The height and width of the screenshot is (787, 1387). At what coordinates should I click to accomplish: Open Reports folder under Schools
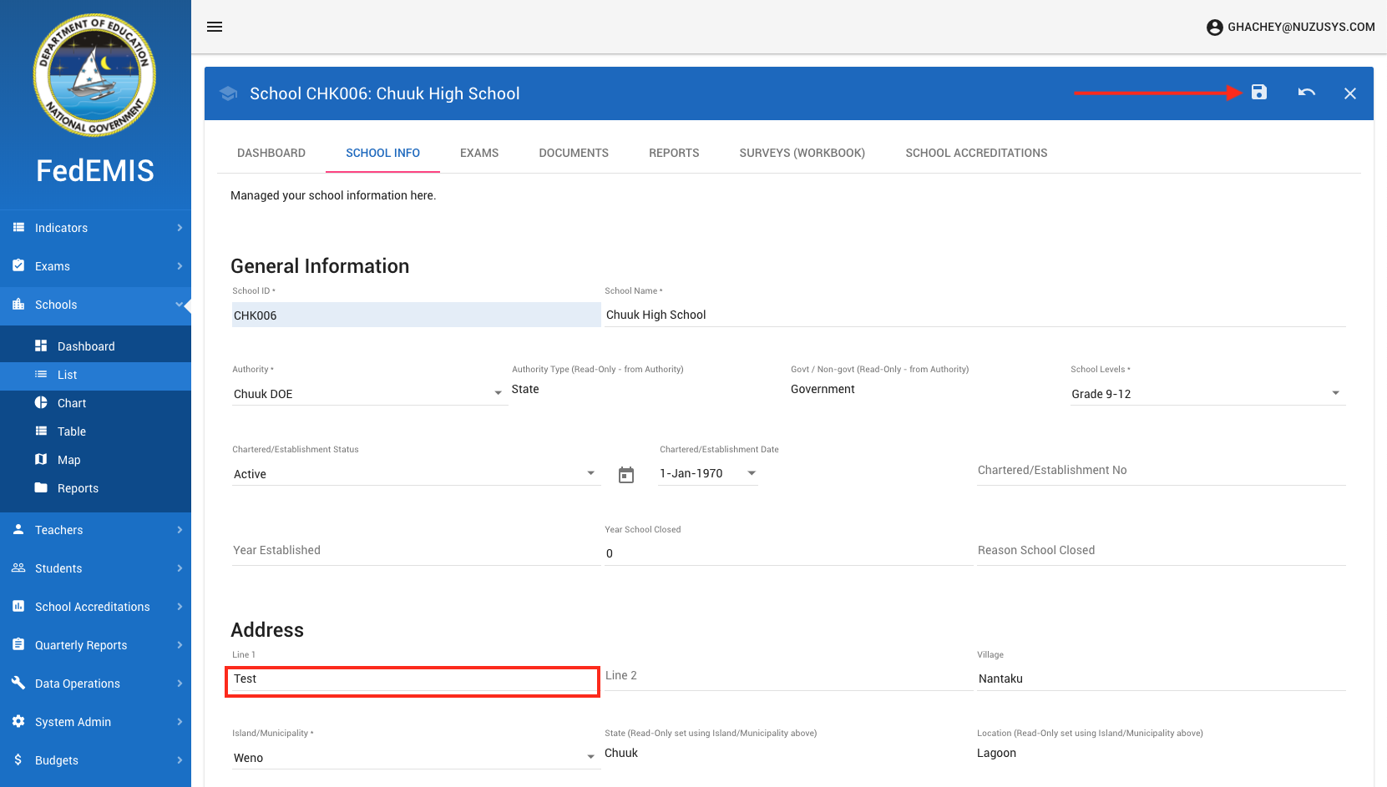click(x=78, y=488)
